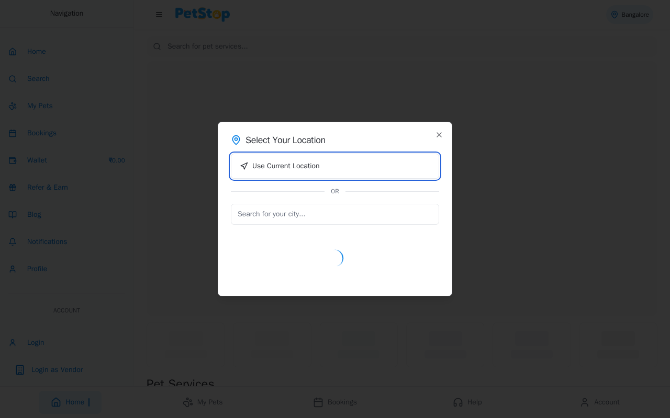Image resolution: width=670 pixels, height=418 pixels.
Task: Click Login as Vendor button
Action: pos(57,370)
